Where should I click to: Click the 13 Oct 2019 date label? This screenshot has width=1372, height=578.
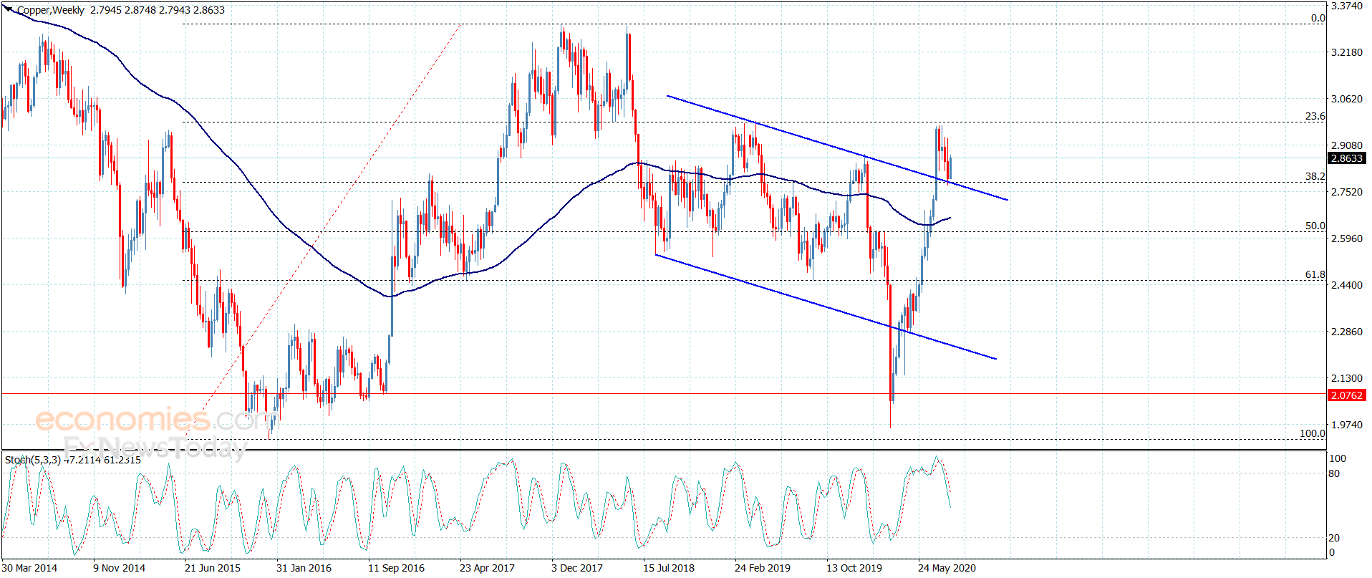coord(854,568)
